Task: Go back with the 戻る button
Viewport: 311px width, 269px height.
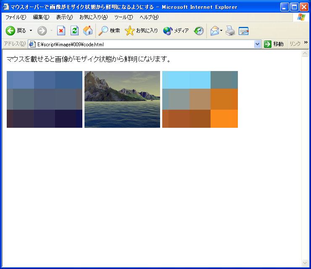Action: [x=16, y=31]
